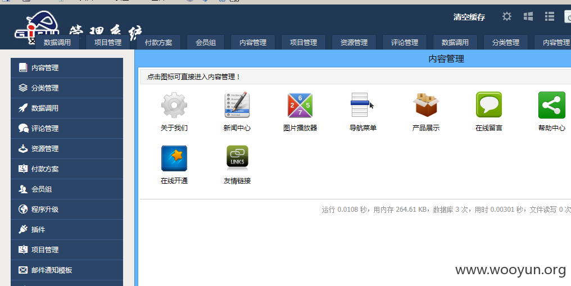Click the 内容管理 blue panel title
This screenshot has width=571, height=286.
tap(446, 58)
